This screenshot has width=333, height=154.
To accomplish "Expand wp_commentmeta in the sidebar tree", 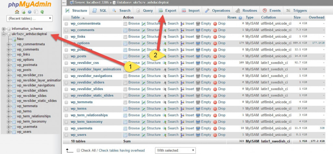I will tap(9, 44).
